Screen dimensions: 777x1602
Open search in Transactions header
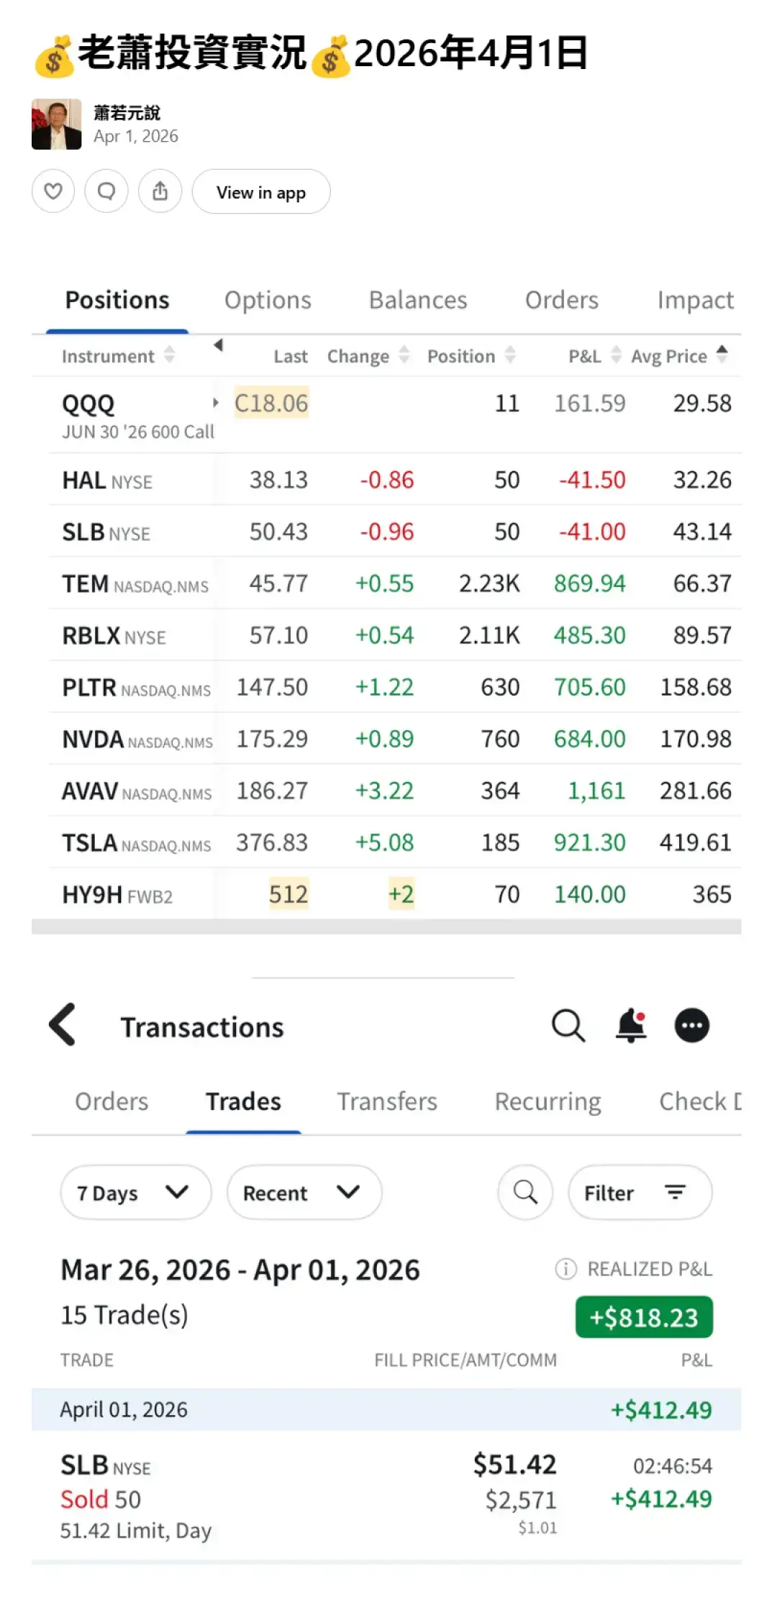pyautogui.click(x=568, y=1026)
